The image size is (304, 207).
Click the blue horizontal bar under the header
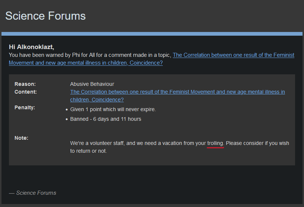point(152,34)
